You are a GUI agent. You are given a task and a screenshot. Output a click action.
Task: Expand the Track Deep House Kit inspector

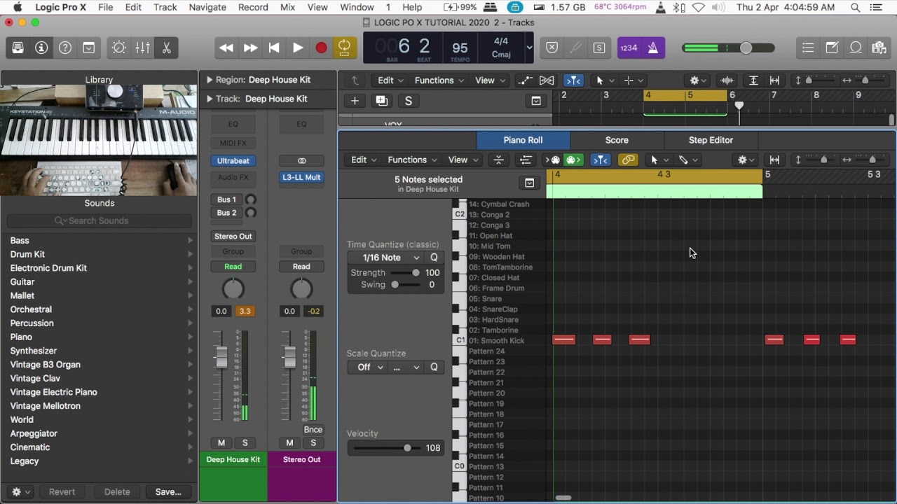click(210, 99)
